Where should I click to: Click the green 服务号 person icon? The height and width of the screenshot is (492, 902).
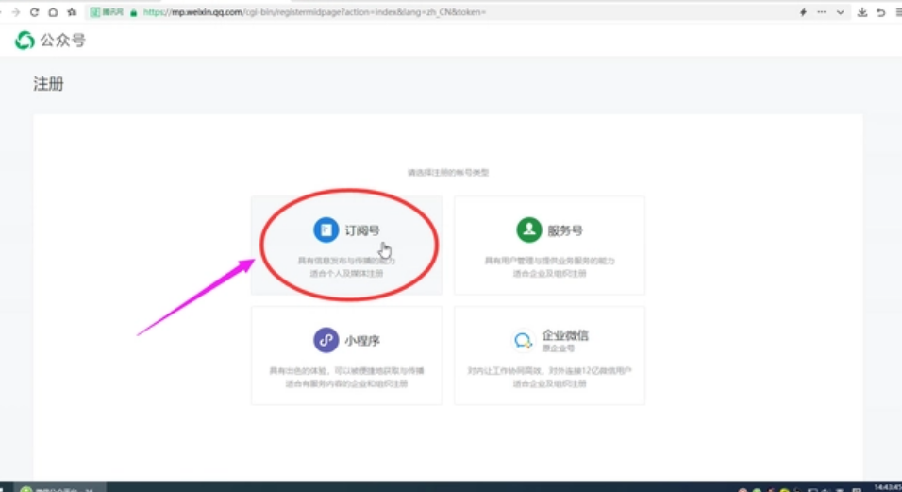528,229
